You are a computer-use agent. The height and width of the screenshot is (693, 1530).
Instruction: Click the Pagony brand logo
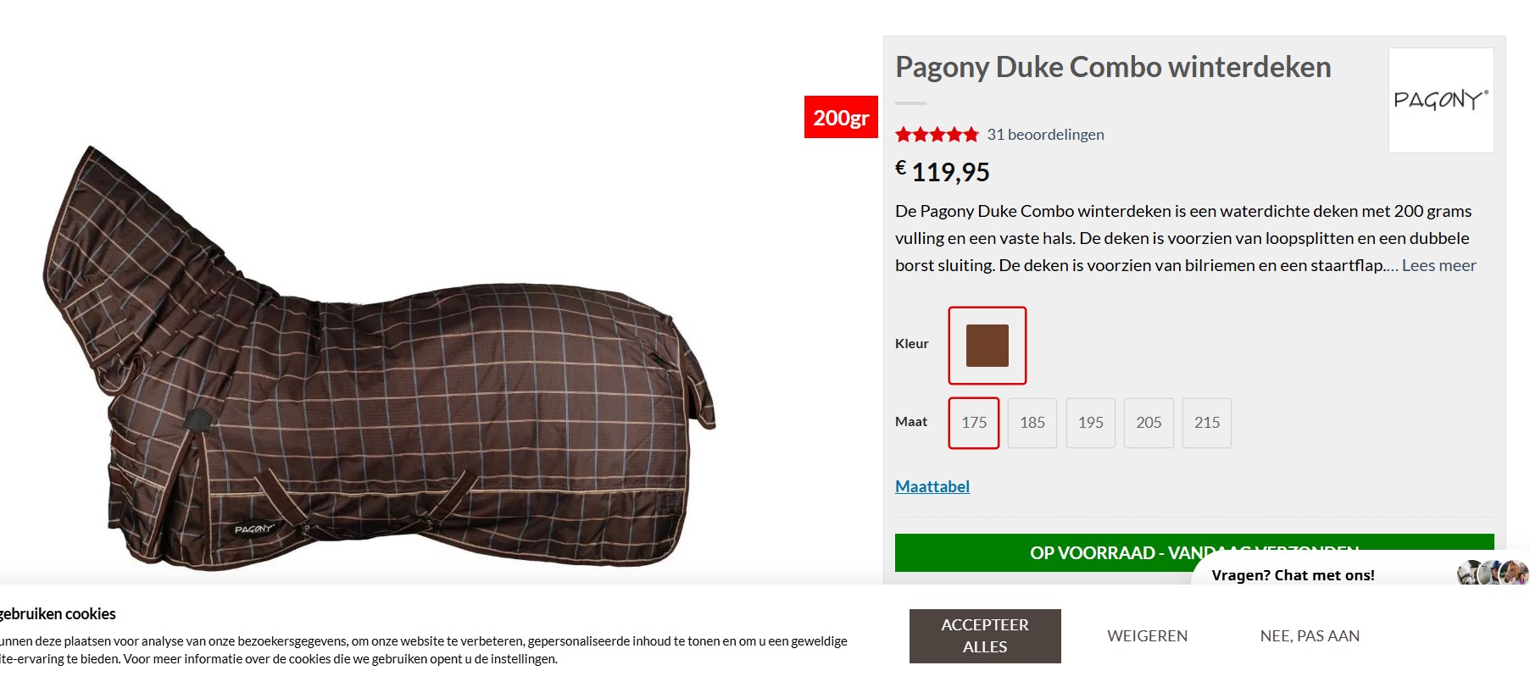tap(1441, 100)
